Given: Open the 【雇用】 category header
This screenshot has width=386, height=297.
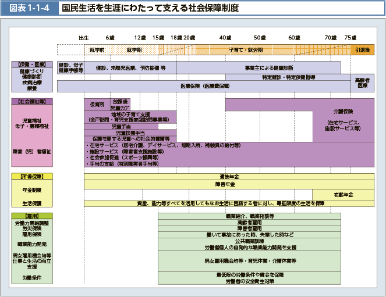Looking at the screenshot, I should tap(34, 216).
